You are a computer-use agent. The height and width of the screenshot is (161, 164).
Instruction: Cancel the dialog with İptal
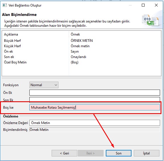[146, 153]
